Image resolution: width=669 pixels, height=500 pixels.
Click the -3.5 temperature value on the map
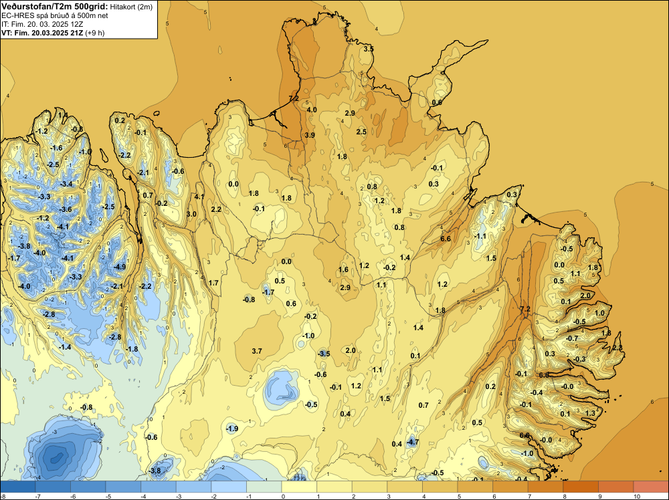click(x=324, y=354)
